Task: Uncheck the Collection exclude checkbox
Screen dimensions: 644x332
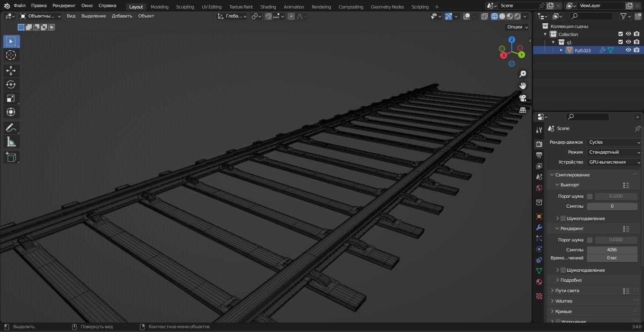Action: [x=620, y=34]
